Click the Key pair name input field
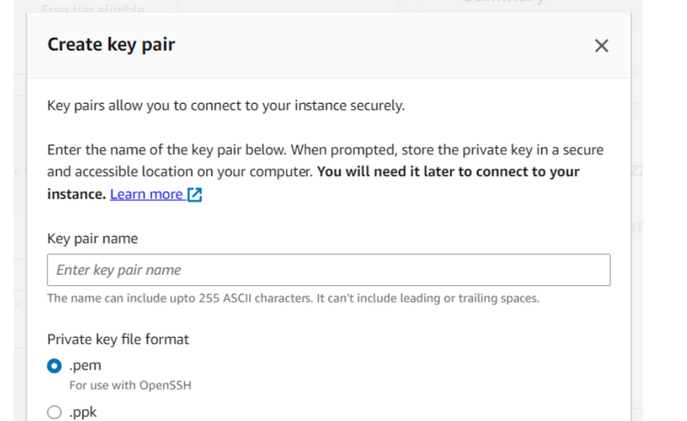687x421 pixels. pos(328,270)
